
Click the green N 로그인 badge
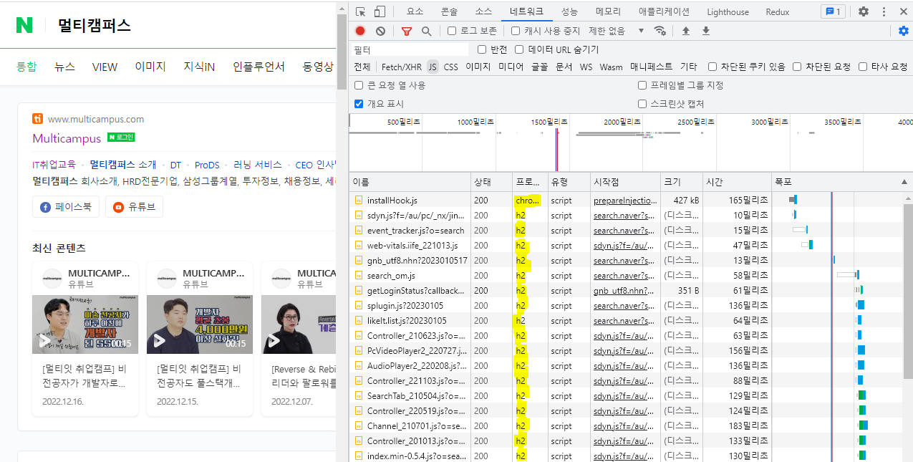pyautogui.click(x=121, y=137)
